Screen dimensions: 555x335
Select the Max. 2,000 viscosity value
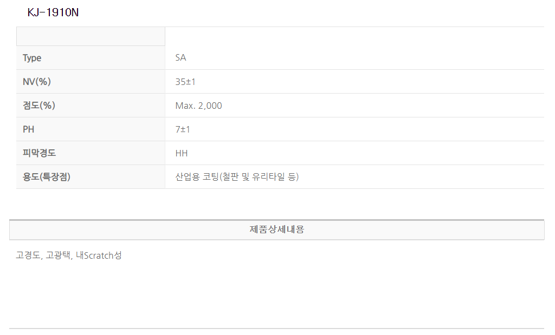[198, 106]
